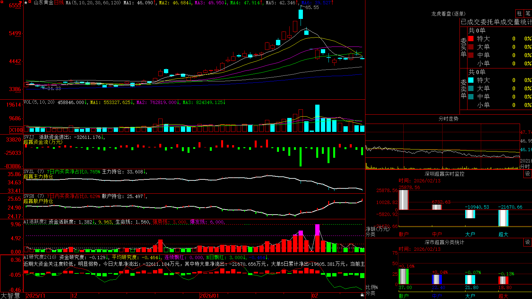532x299 pixels.
Task: Click the SVZL (7) indicator name
Action: click(x=34, y=172)
